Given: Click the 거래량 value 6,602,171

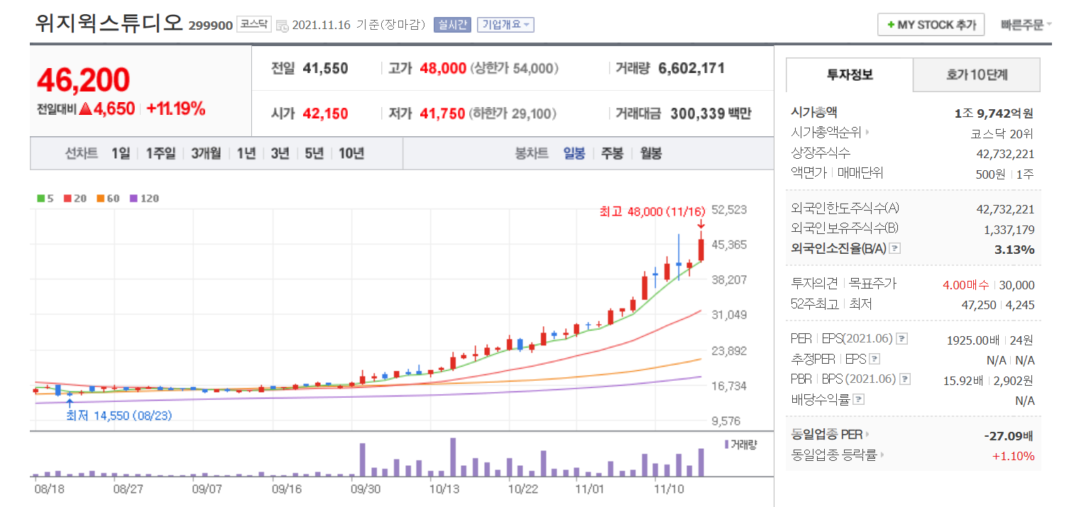Looking at the screenshot, I should click(x=691, y=69).
